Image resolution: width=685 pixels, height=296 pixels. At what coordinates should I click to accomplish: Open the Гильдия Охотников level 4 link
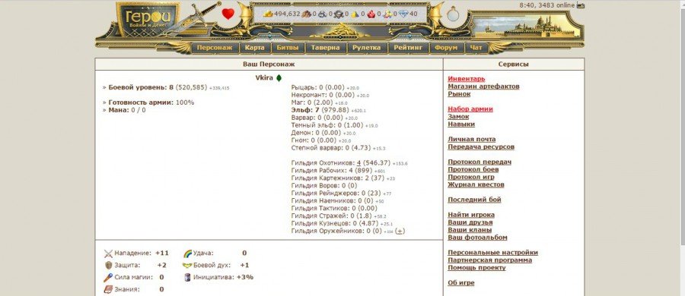tap(358, 163)
